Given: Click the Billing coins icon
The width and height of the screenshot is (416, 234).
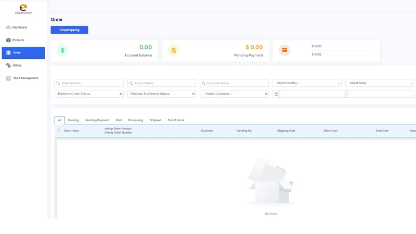Looking at the screenshot, I should point(8,66).
